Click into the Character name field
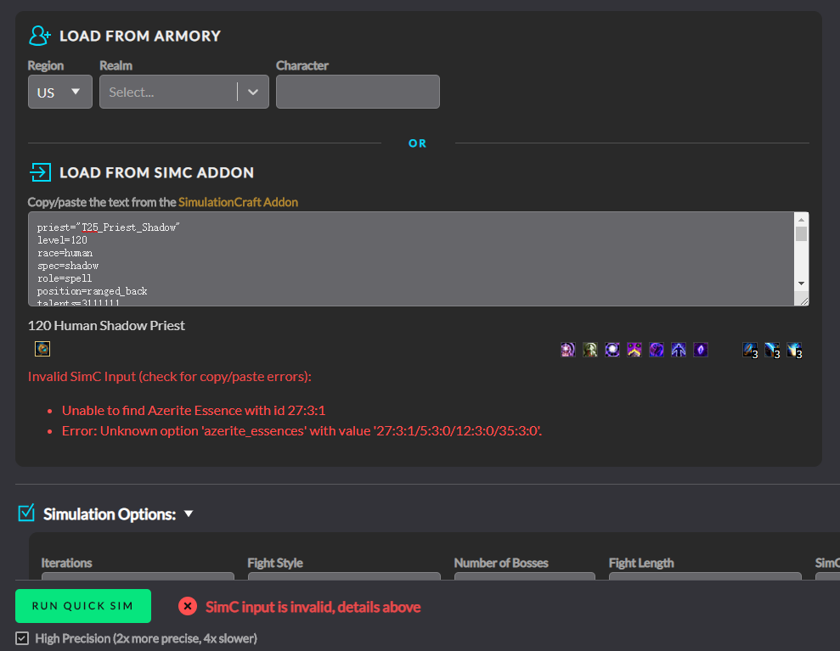Viewport: 840px width, 651px height. click(358, 92)
